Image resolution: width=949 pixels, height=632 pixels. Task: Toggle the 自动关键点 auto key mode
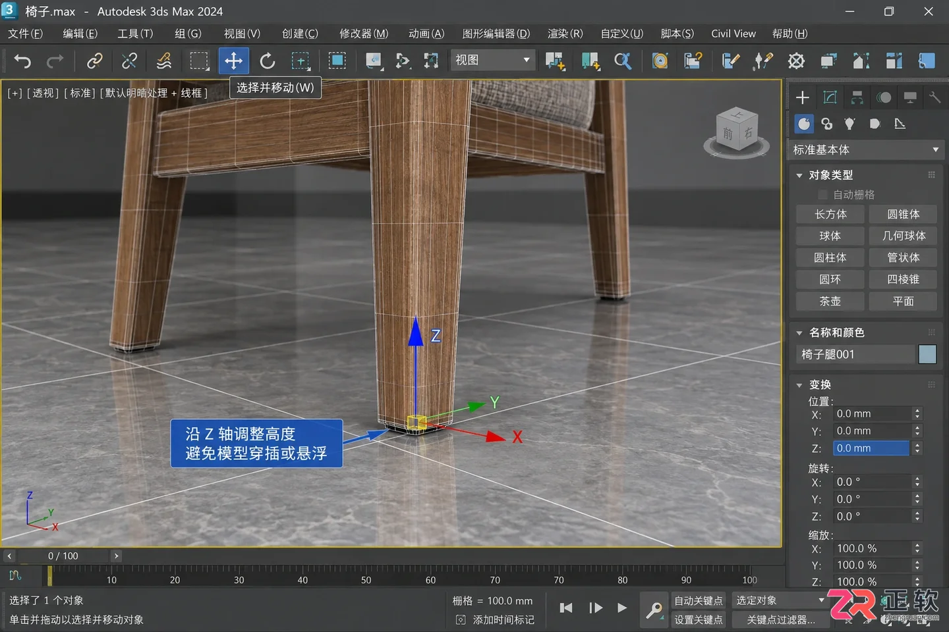pos(699,600)
